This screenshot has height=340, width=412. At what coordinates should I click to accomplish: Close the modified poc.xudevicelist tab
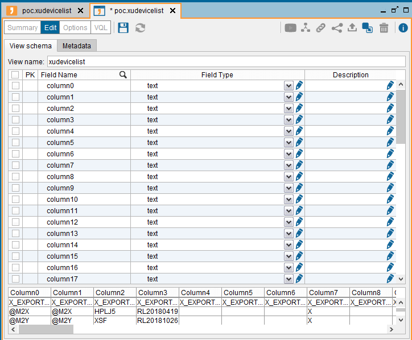pos(172,10)
